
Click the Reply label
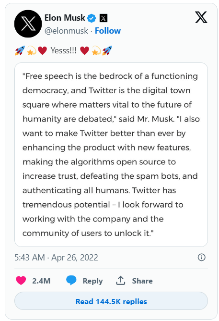click(x=92, y=281)
